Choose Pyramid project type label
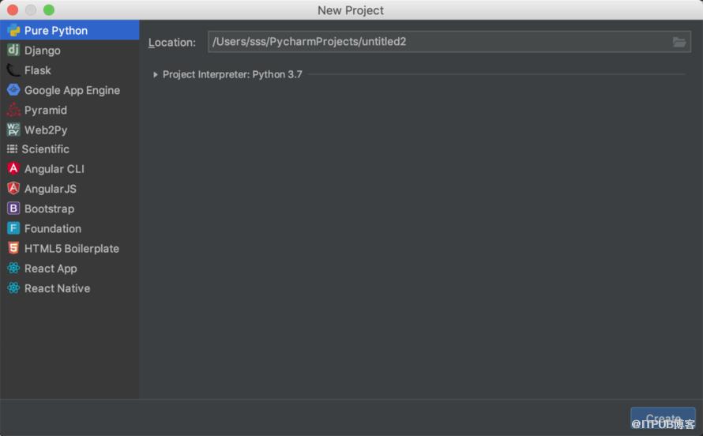 click(45, 111)
